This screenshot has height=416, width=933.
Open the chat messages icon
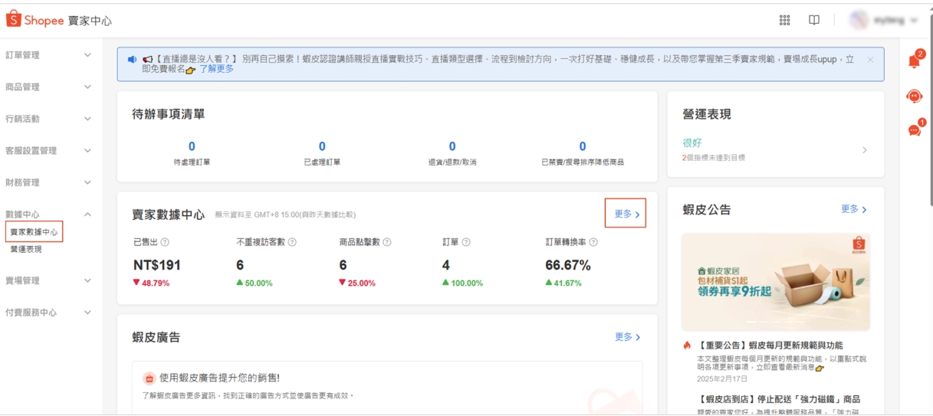click(x=915, y=129)
